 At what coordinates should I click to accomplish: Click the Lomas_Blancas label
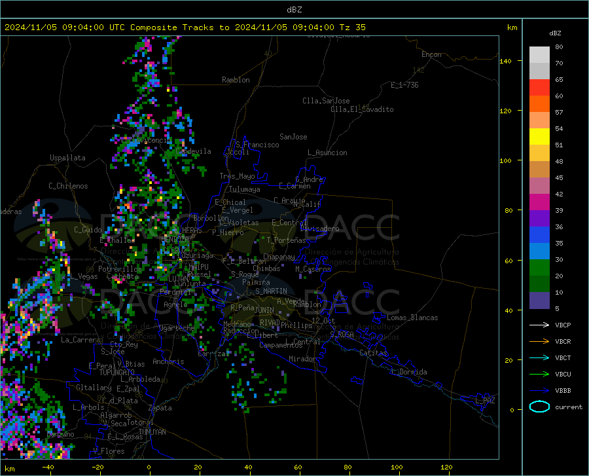pos(412,318)
